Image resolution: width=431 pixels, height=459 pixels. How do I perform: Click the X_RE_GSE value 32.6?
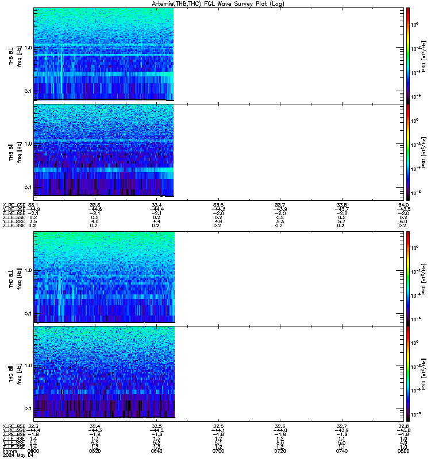pos(280,426)
